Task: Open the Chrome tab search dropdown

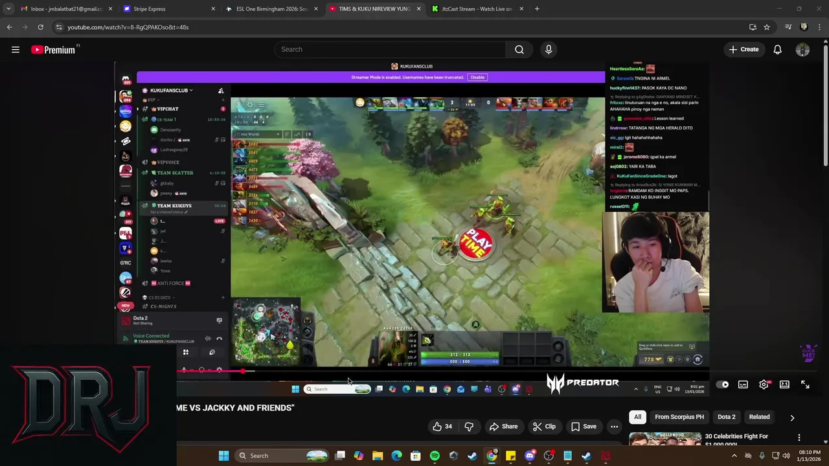Action: click(x=8, y=9)
